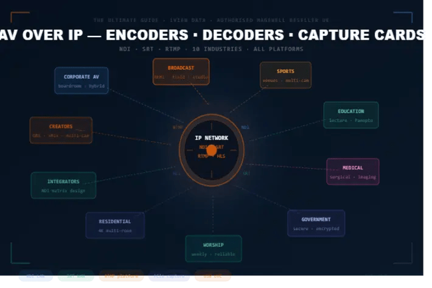432x288 pixels.
Task: Select the IP NETWORK hub title
Action: pos(212,138)
